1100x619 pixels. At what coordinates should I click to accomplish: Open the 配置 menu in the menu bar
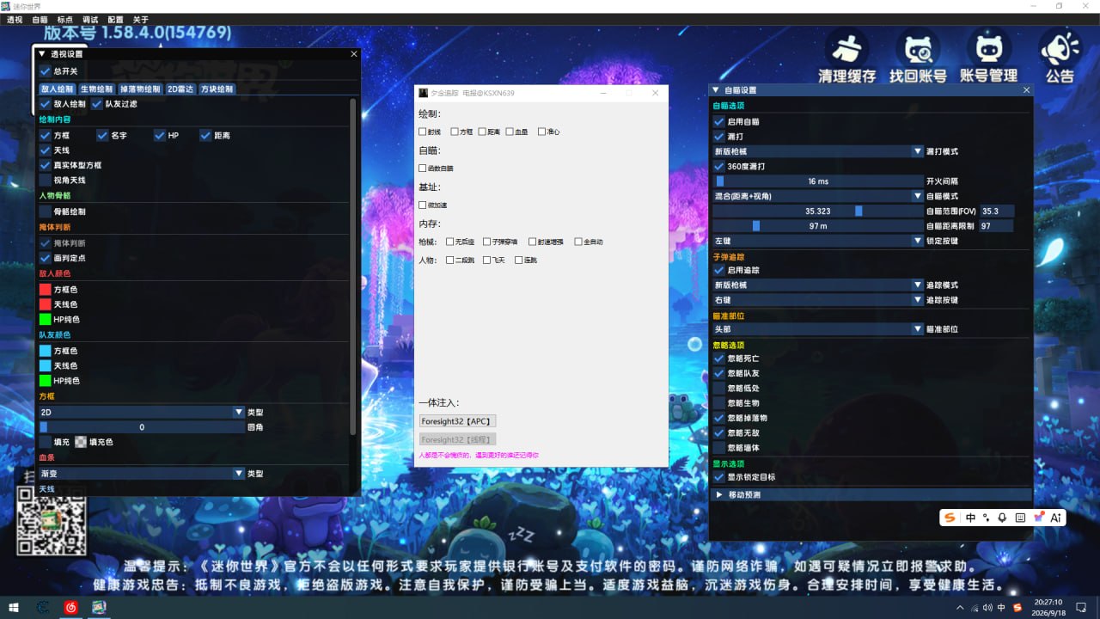coord(115,20)
